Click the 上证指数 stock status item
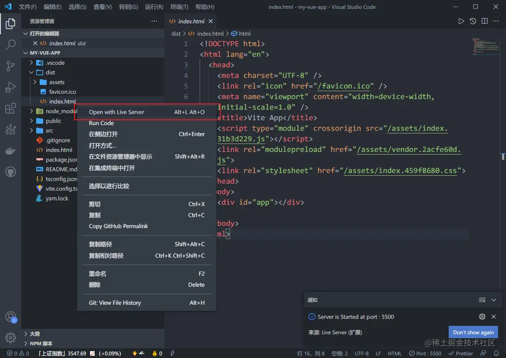506x358 pixels. point(79,354)
